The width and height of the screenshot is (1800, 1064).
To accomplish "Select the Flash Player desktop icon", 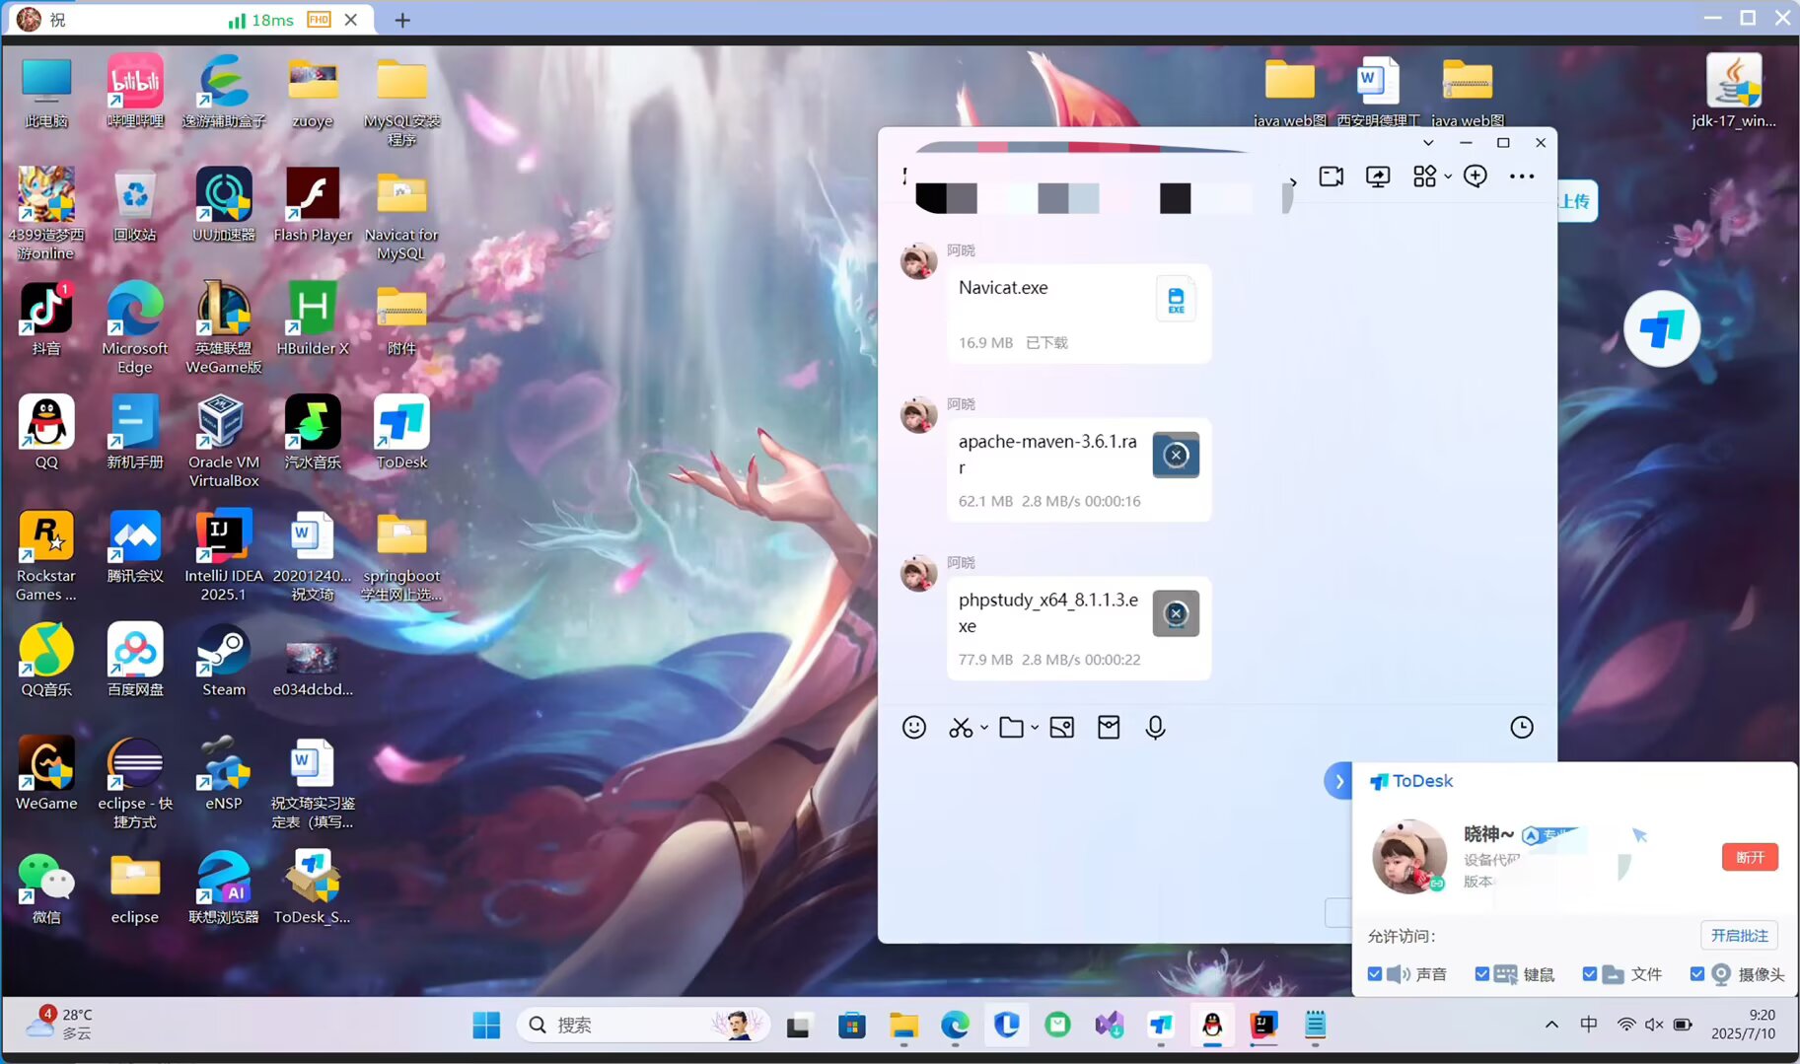I will coord(313,205).
